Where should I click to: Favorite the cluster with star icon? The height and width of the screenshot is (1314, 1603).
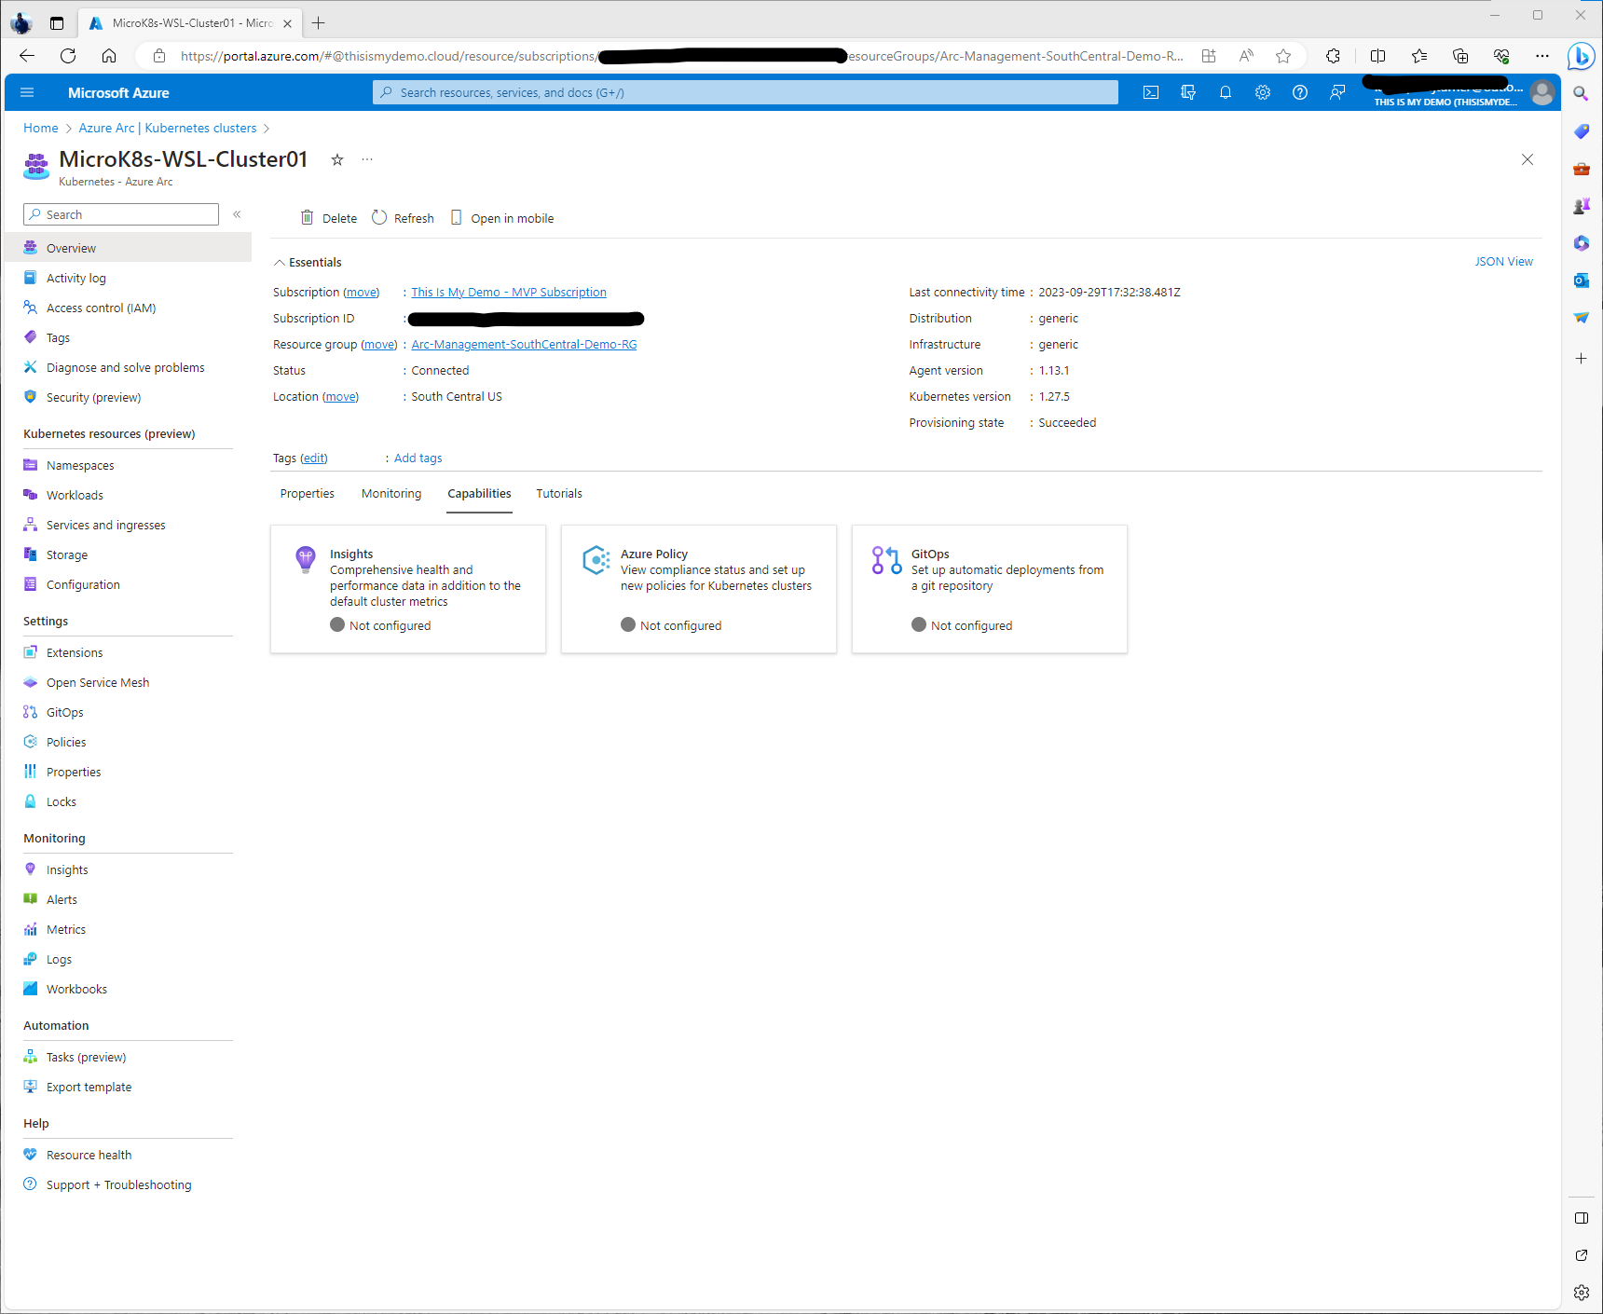tap(337, 160)
